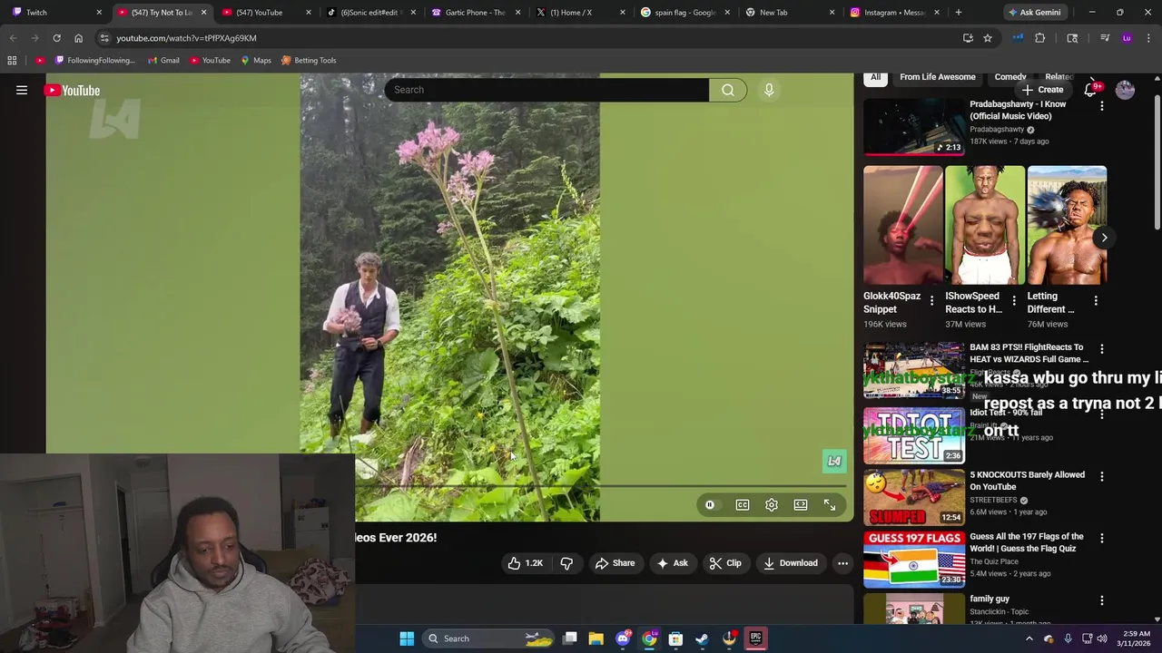Open the Maps bookmark
The image size is (1162, 653).
click(x=255, y=60)
